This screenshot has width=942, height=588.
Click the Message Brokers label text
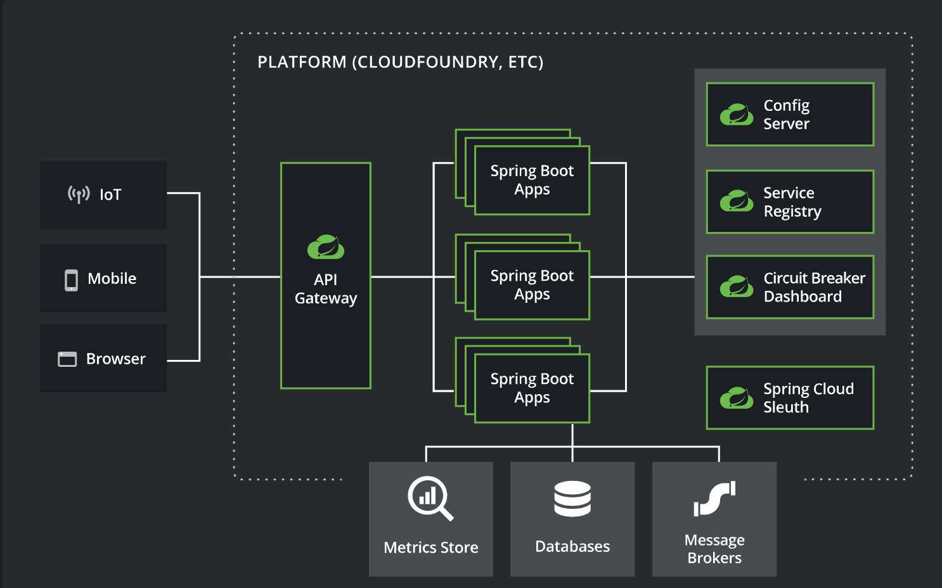(714, 549)
